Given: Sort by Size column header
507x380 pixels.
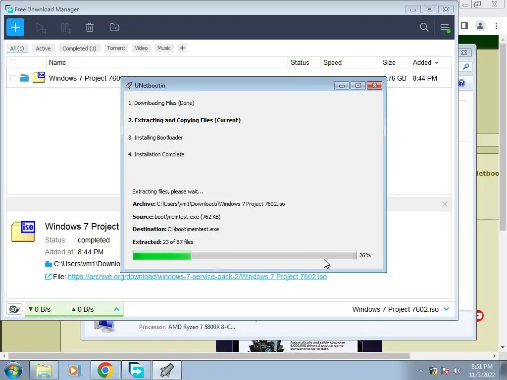Looking at the screenshot, I should pos(389,62).
